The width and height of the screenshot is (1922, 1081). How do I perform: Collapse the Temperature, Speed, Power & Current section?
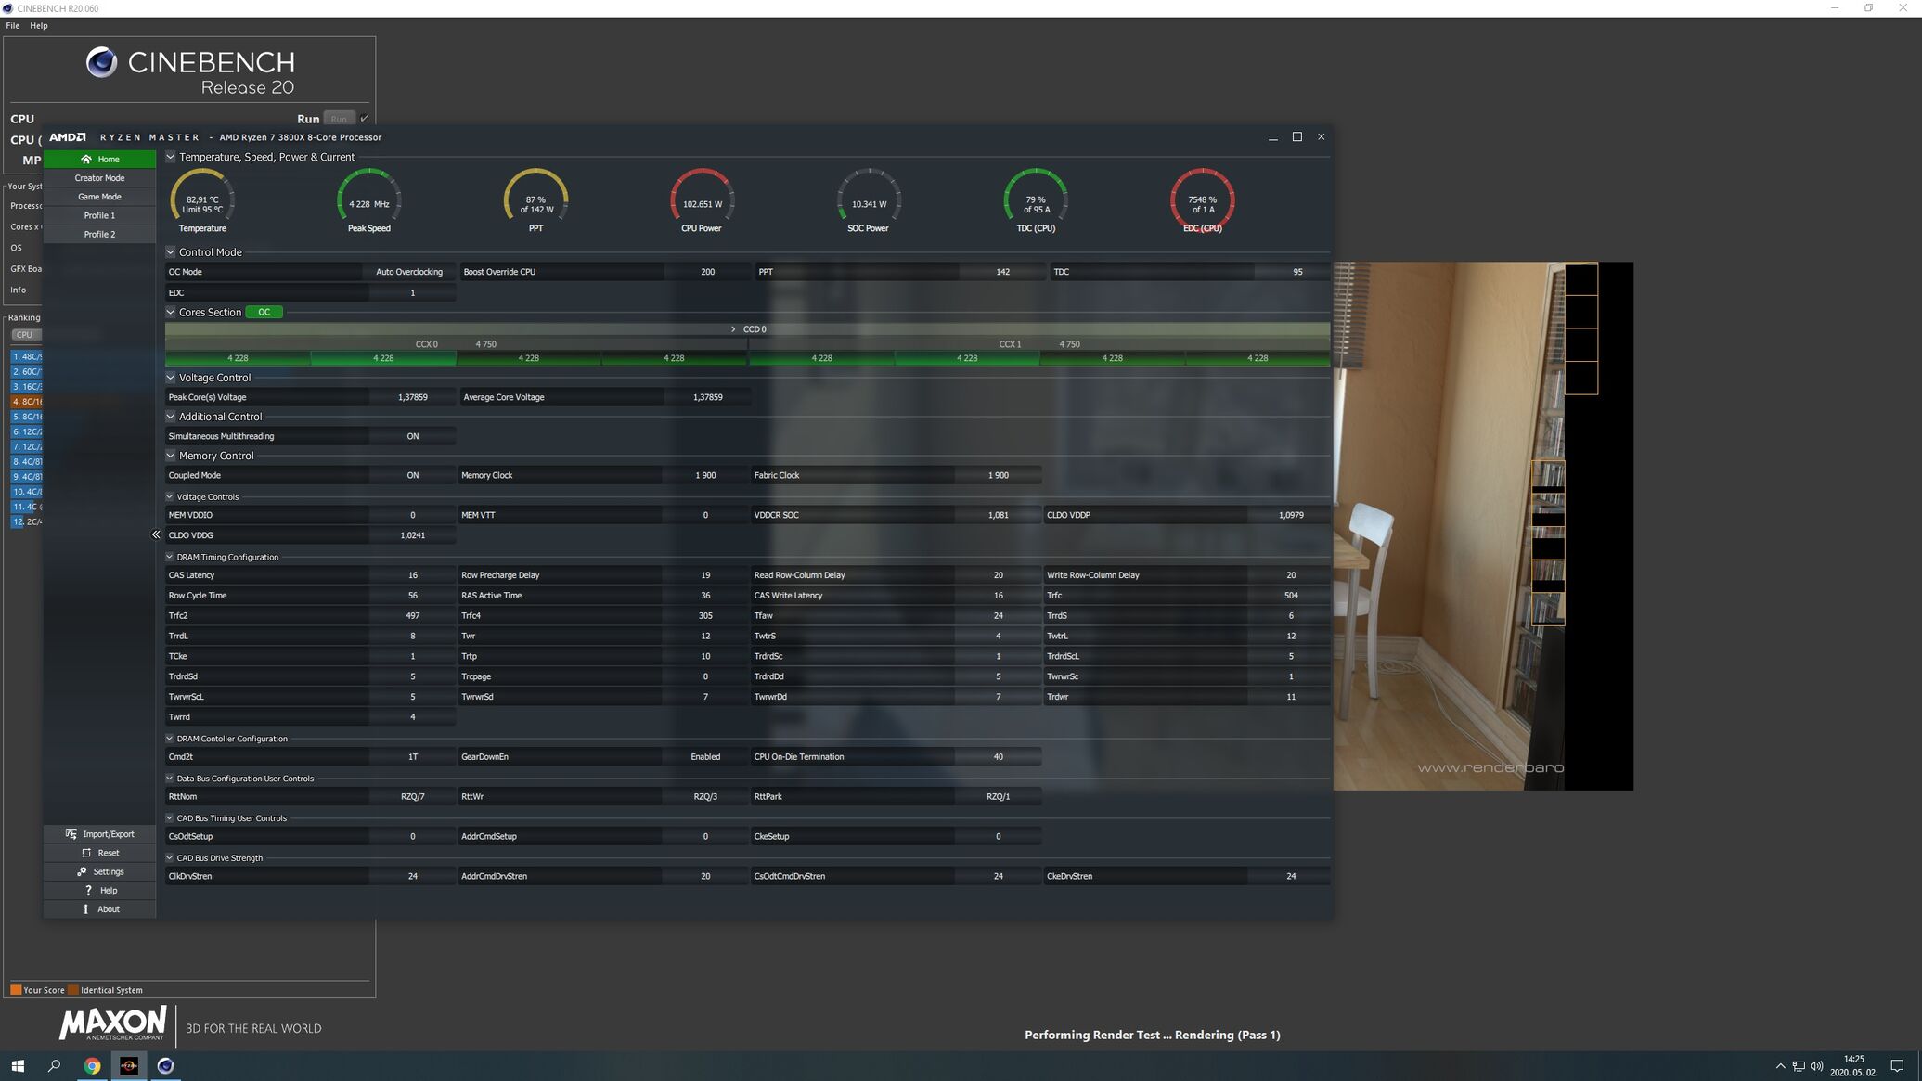click(x=171, y=157)
